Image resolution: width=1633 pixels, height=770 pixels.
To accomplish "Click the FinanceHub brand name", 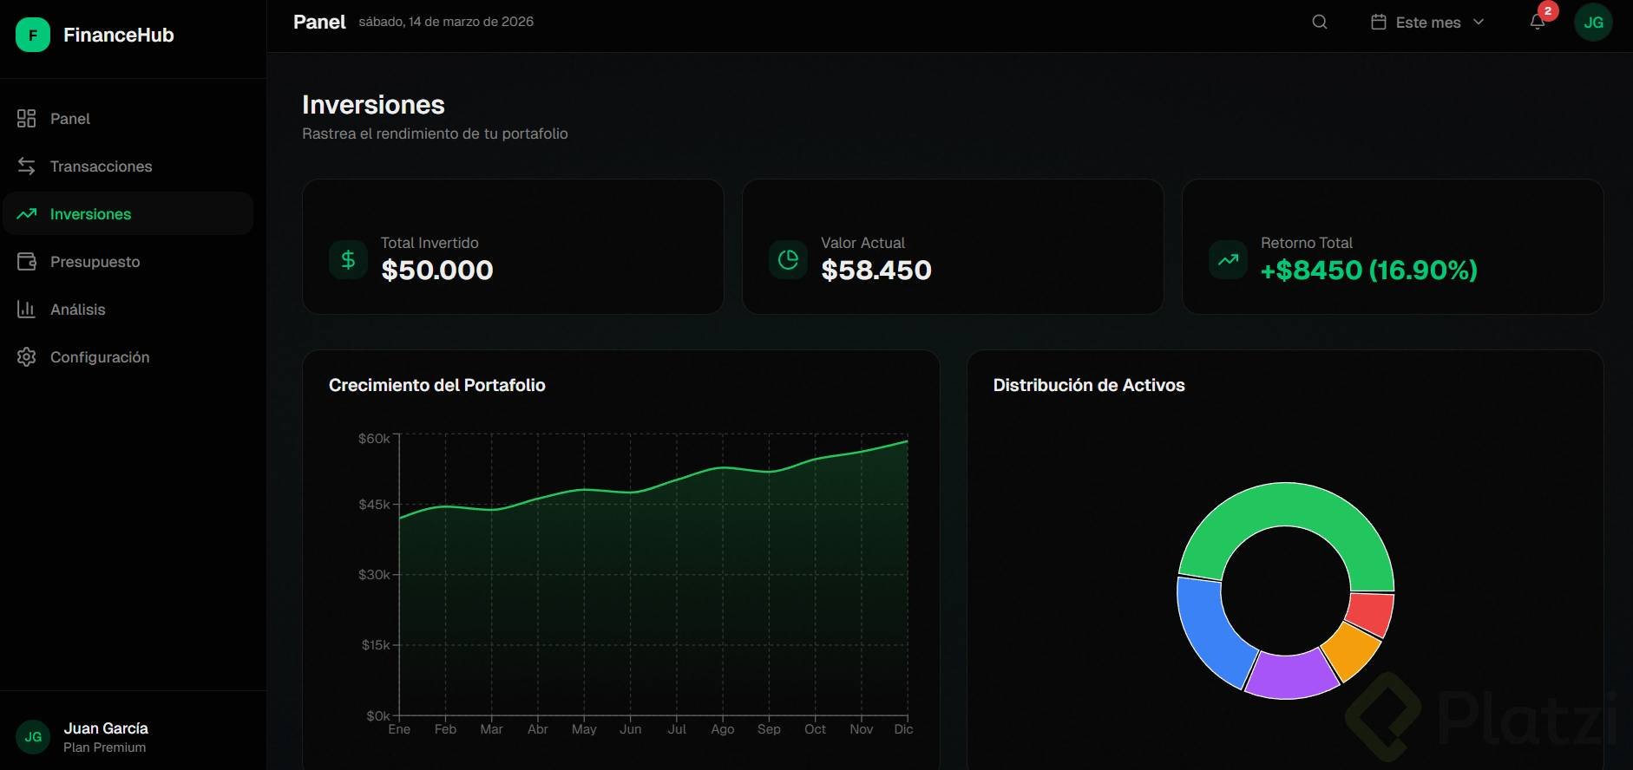I will [119, 35].
